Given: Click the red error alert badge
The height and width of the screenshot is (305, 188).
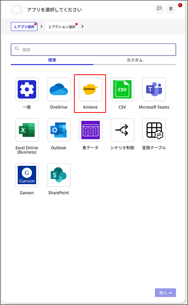Looking at the screenshot, I should coord(180,5).
